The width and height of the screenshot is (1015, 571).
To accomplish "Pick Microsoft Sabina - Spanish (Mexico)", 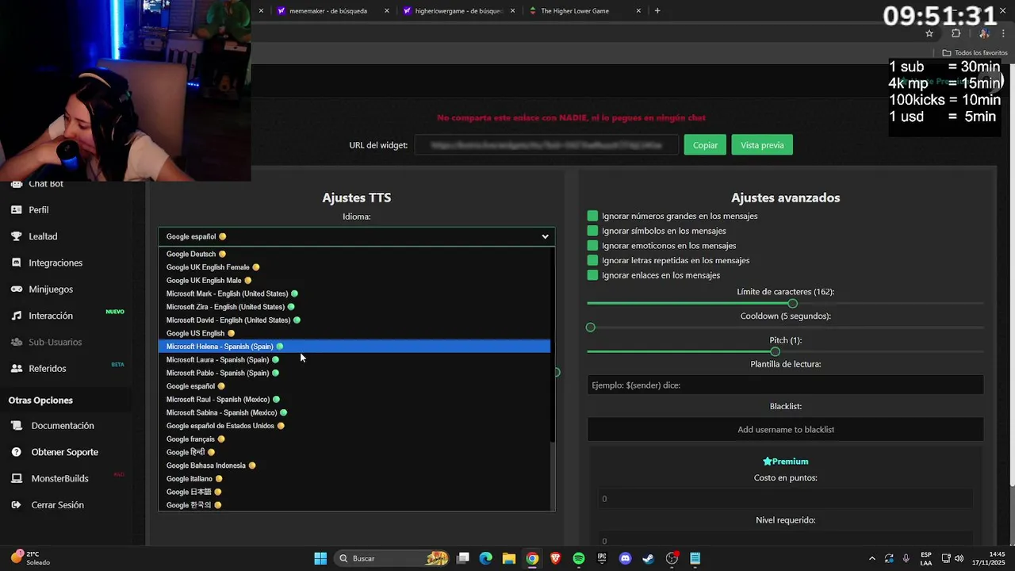I will pos(354,412).
